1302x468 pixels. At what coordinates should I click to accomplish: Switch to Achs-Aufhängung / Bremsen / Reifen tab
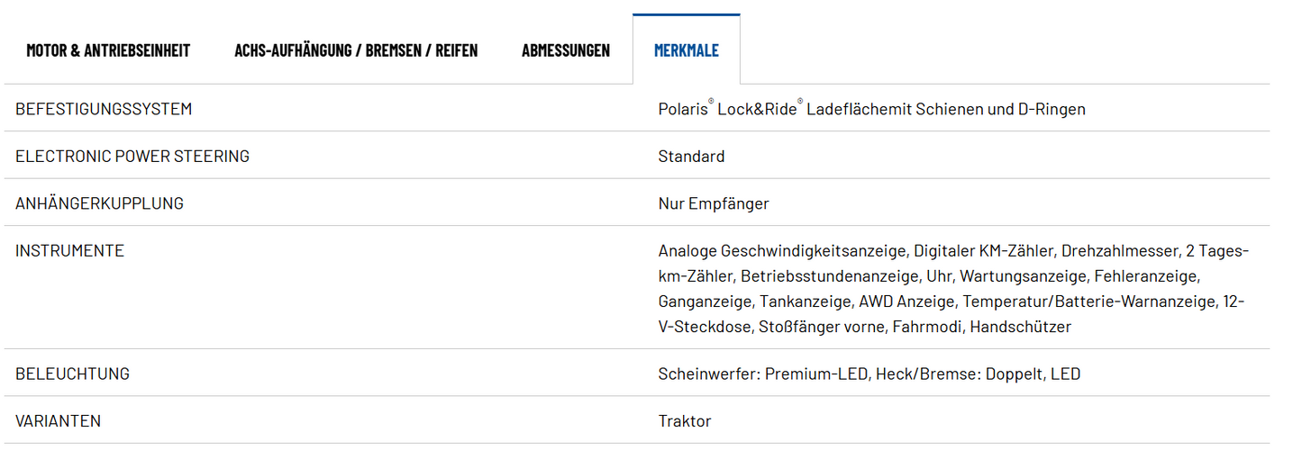356,50
